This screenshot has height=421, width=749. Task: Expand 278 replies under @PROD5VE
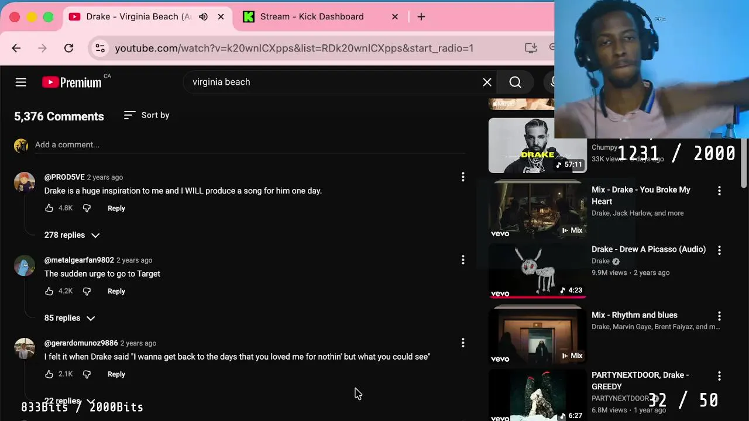72,235
